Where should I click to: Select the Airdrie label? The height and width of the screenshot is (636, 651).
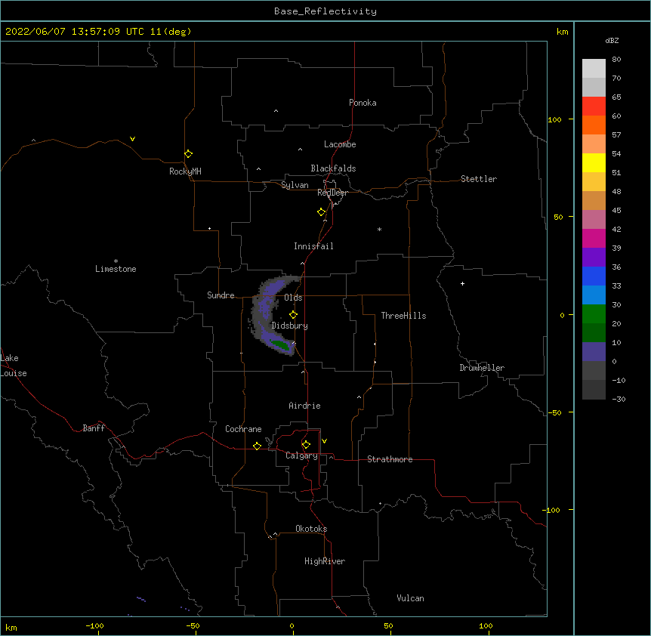305,406
